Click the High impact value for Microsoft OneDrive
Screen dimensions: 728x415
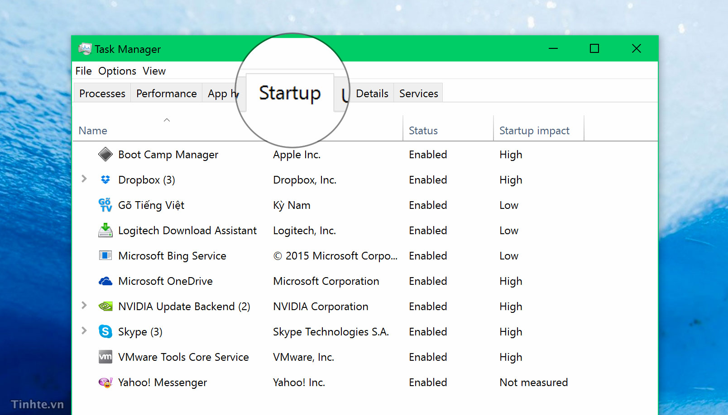[511, 281]
